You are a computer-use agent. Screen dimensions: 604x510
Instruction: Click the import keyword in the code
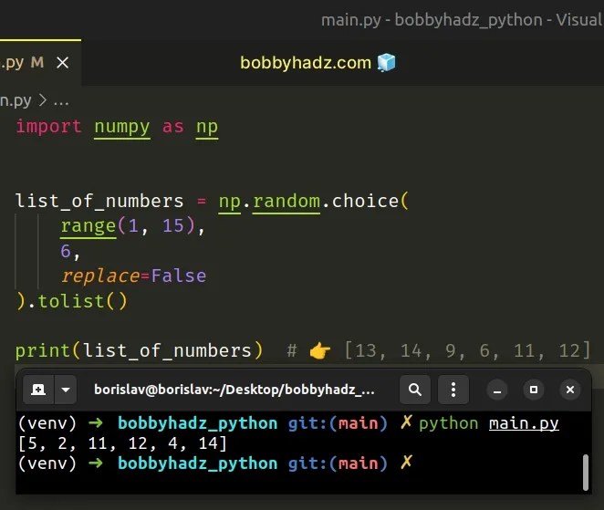48,126
